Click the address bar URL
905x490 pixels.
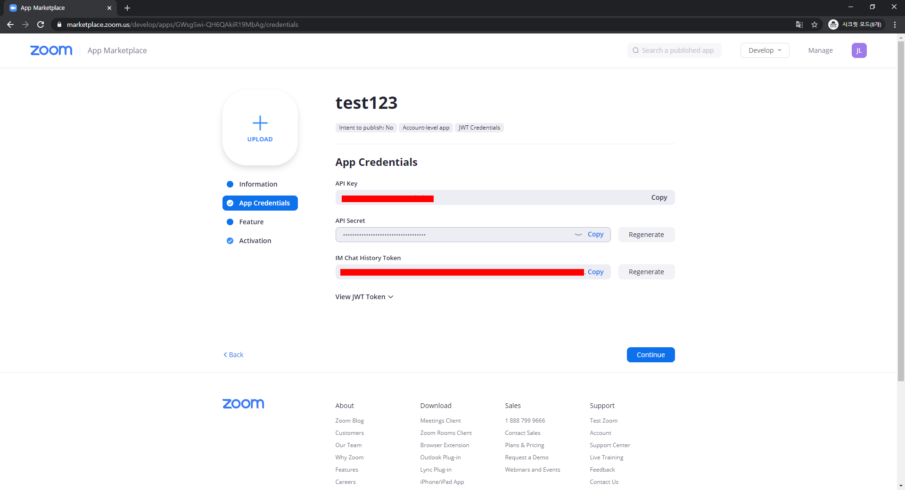click(x=182, y=24)
